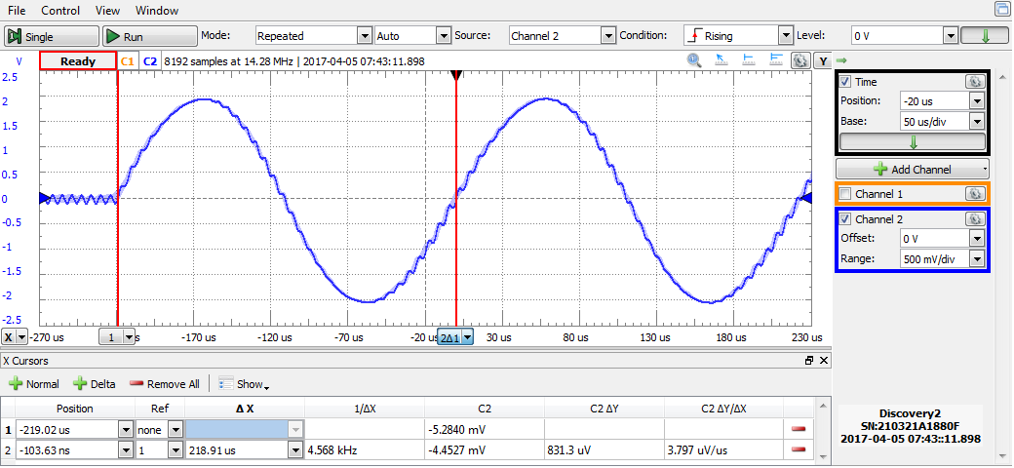The height and width of the screenshot is (468, 1014).
Task: Undock the X Cursors panel
Action: click(x=809, y=362)
